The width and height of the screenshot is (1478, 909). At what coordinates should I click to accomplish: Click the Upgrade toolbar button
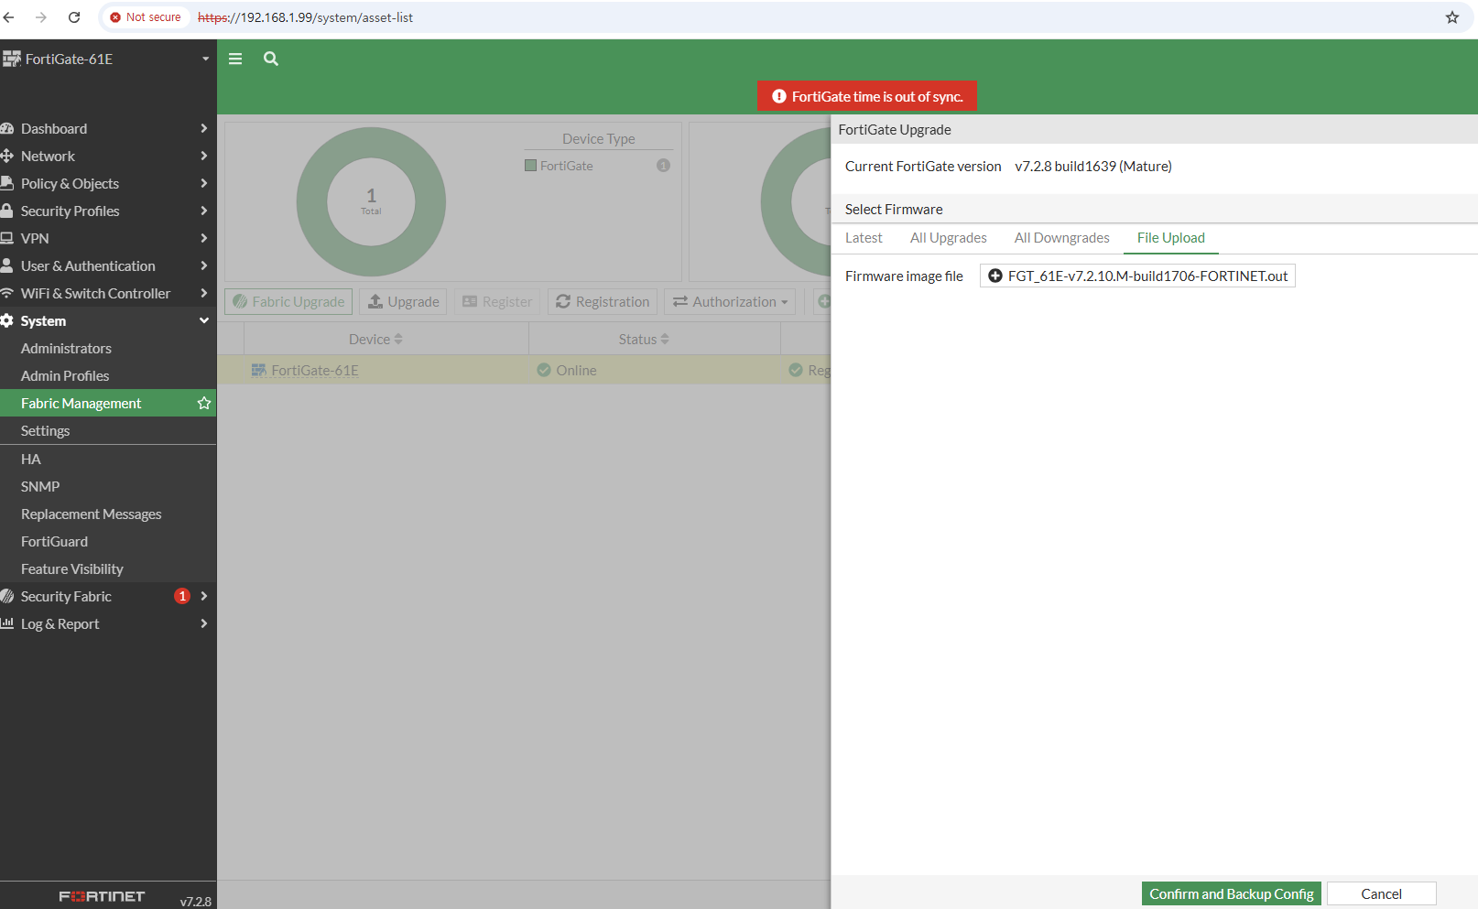point(403,301)
